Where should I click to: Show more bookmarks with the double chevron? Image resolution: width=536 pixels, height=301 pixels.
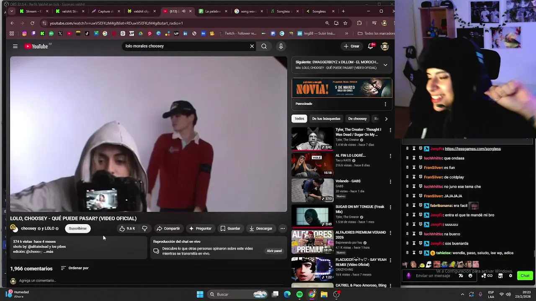(346, 33)
